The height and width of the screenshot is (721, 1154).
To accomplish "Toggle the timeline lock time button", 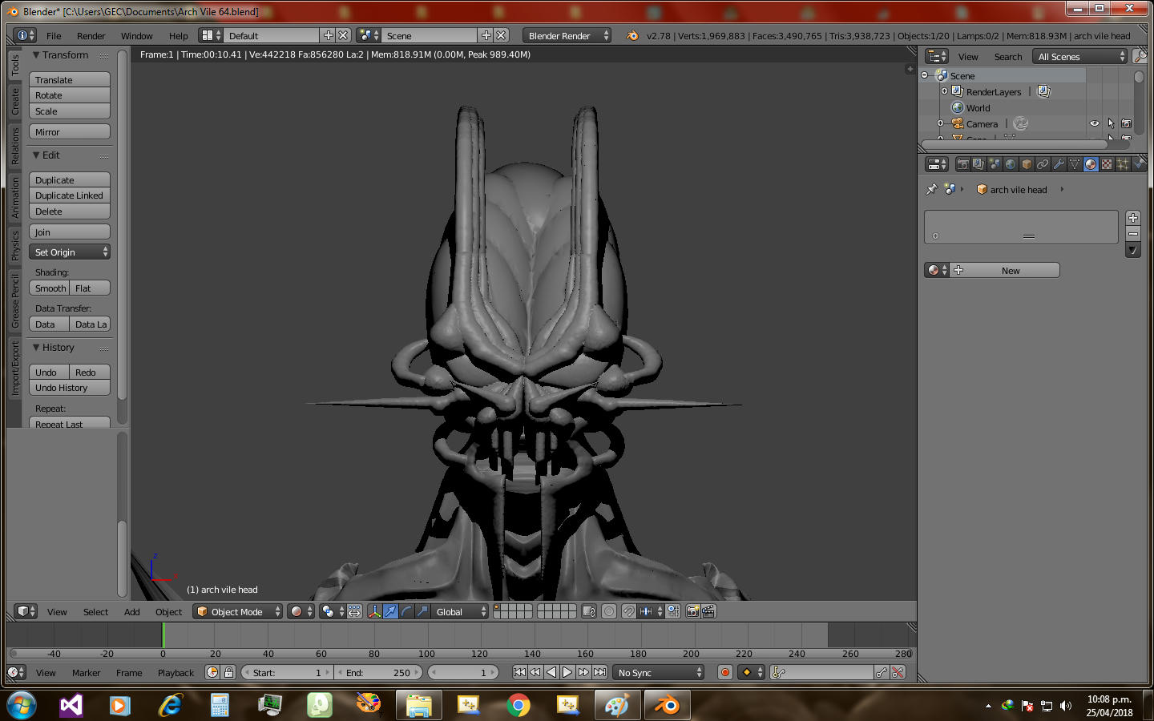I will (229, 672).
